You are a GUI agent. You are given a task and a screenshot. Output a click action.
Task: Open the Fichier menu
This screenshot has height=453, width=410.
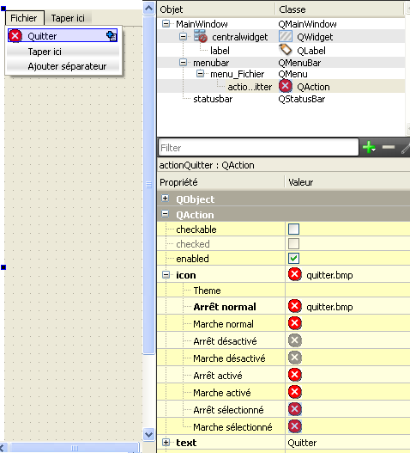(x=24, y=18)
